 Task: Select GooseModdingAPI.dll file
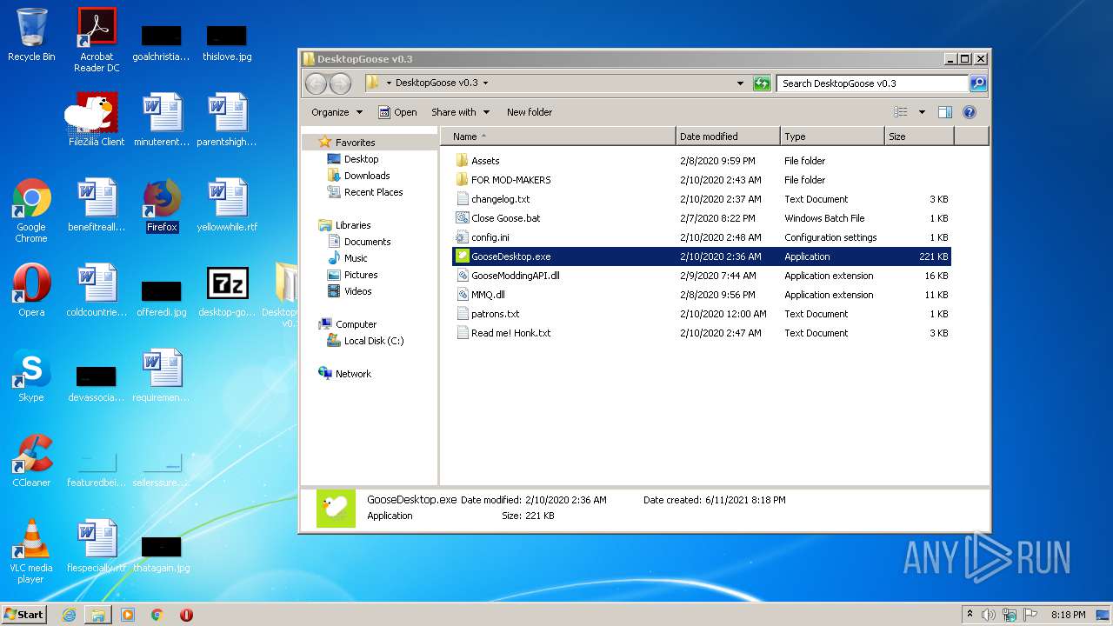pos(515,276)
